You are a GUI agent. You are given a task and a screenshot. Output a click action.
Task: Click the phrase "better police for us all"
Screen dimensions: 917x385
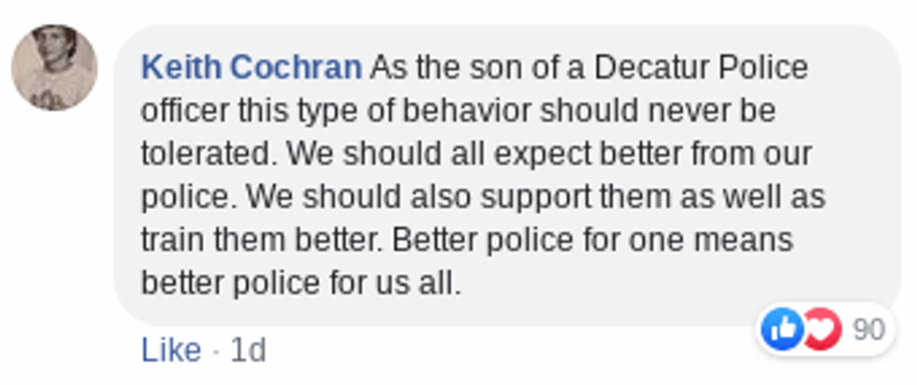click(300, 282)
